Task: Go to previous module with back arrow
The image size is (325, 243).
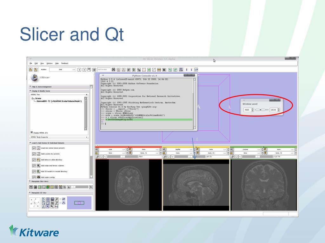Action: pyautogui.click(x=79, y=70)
